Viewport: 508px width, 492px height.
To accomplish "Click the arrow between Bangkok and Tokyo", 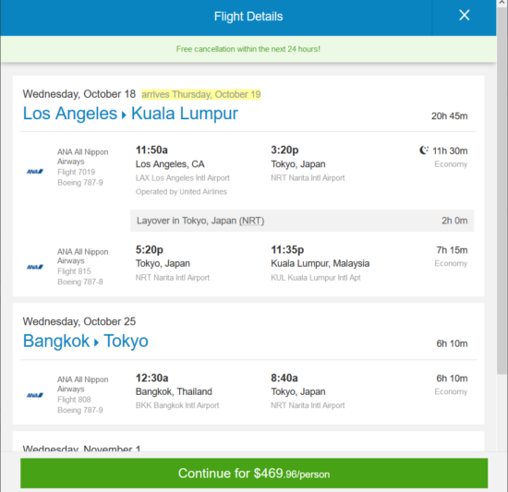I will coord(96,342).
